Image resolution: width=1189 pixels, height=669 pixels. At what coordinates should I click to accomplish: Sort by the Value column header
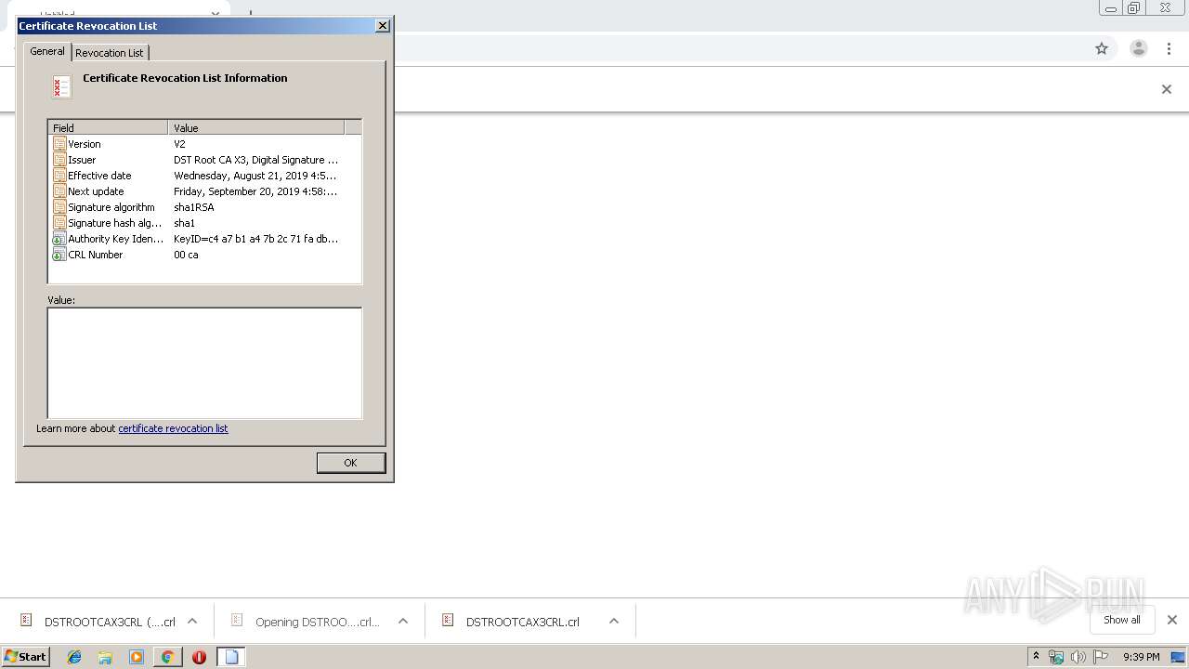(256, 127)
